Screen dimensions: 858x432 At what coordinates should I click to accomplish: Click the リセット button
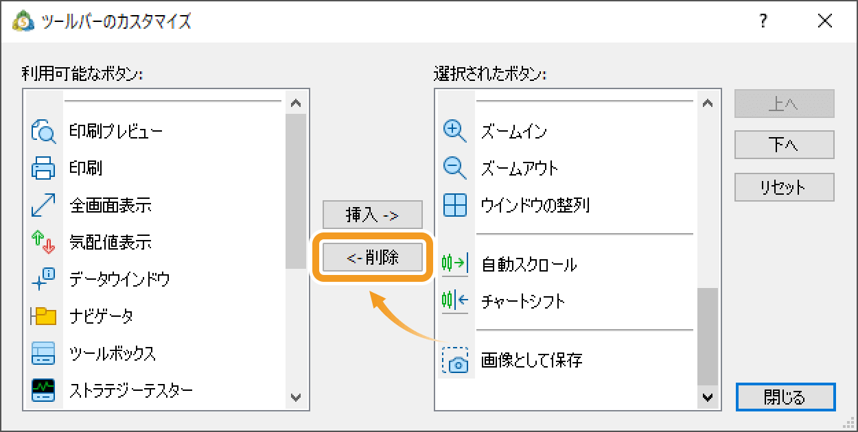(x=785, y=187)
